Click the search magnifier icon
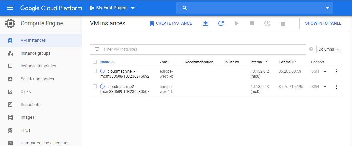The width and height of the screenshot is (352, 146). tap(185, 8)
